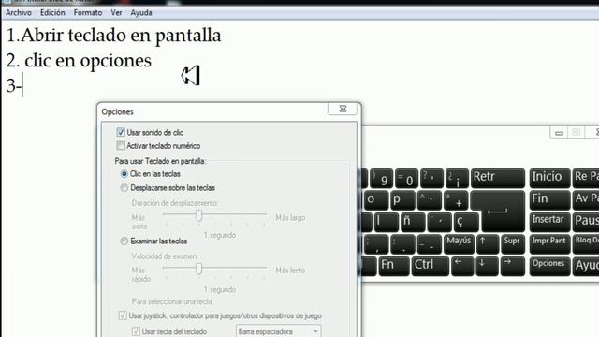599x337 pixels.
Task: Click the Supr key
Action: pyautogui.click(x=513, y=243)
